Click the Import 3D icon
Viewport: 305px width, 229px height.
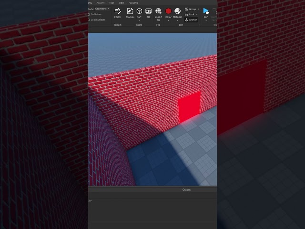158,11
